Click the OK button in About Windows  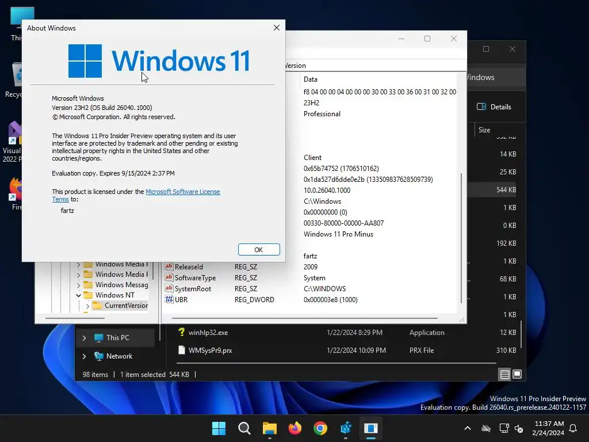pyautogui.click(x=259, y=250)
